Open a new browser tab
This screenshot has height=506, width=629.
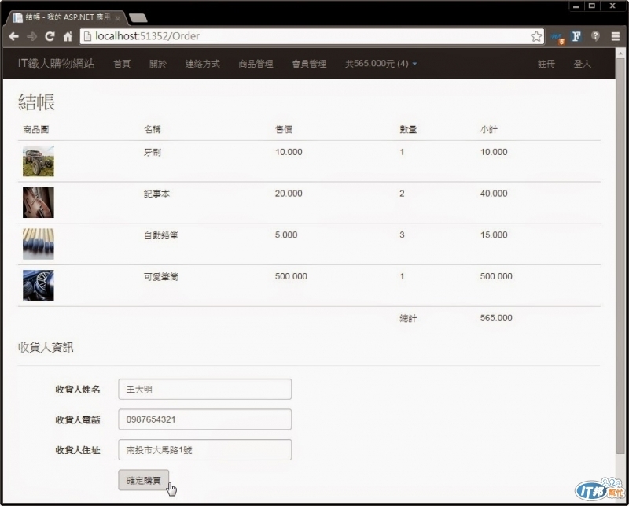coord(138,18)
